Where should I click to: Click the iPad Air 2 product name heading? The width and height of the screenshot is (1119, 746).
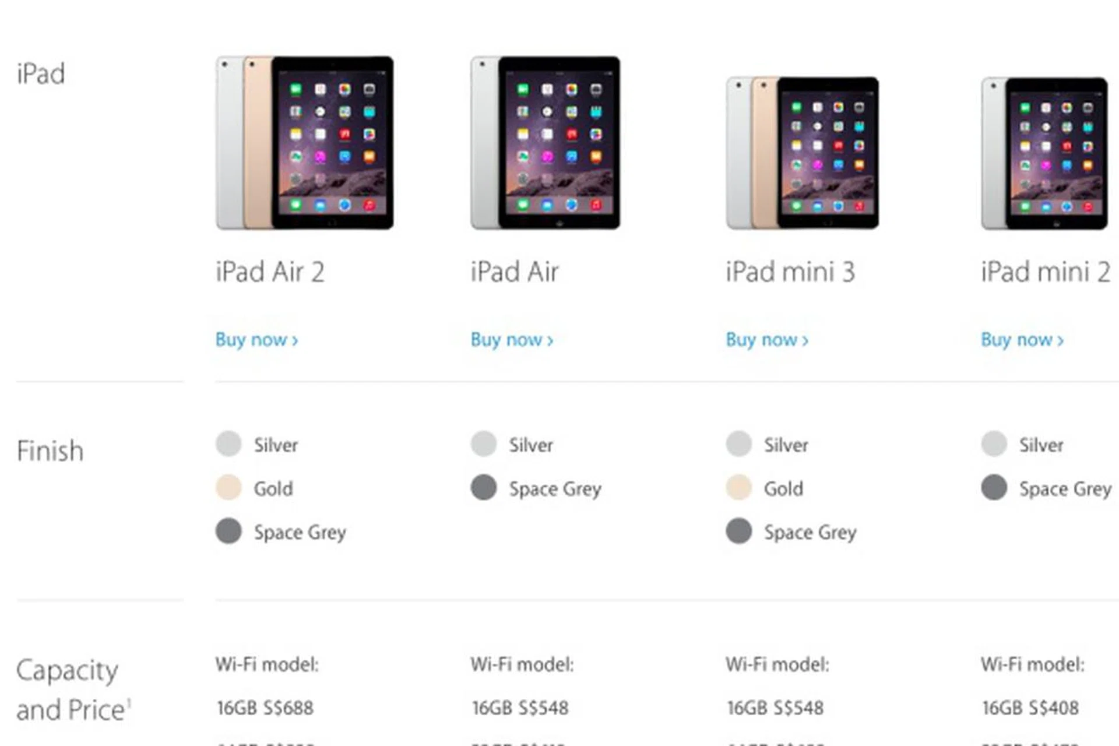[270, 272]
